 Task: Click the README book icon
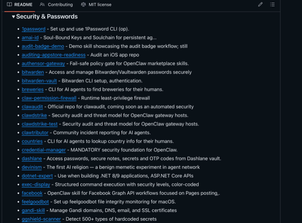[9, 4]
